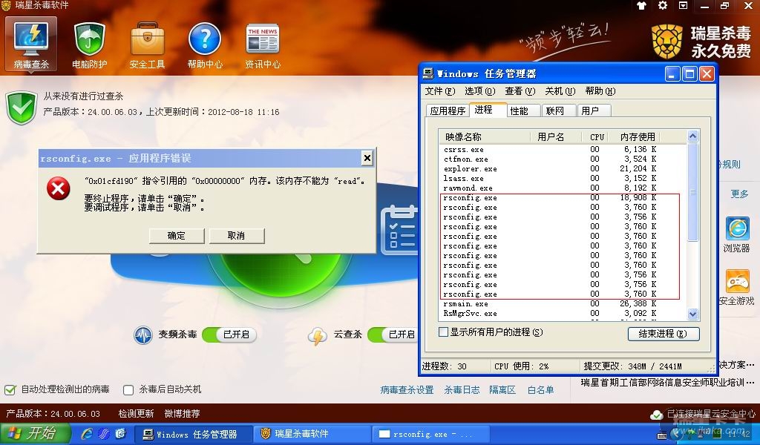Switch to Windows 任务管理器 taskbar button

[x=193, y=435]
